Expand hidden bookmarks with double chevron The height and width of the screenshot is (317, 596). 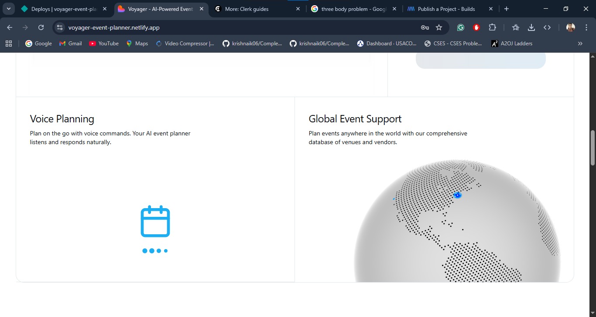[x=580, y=44]
